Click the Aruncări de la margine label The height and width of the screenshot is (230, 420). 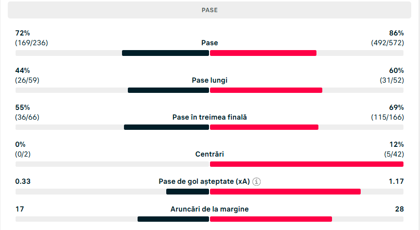(x=210, y=209)
